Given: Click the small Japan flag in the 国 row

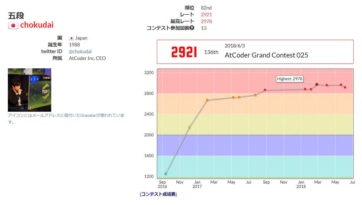Looking at the screenshot, I should 72,38.
